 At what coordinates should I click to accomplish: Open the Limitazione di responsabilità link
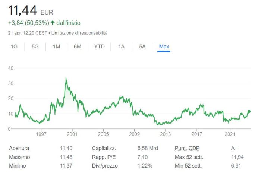coord(79,33)
